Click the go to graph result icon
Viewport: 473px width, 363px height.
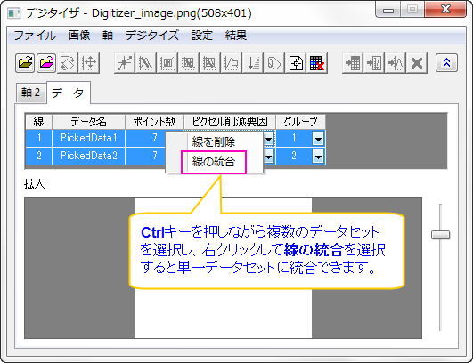374,63
